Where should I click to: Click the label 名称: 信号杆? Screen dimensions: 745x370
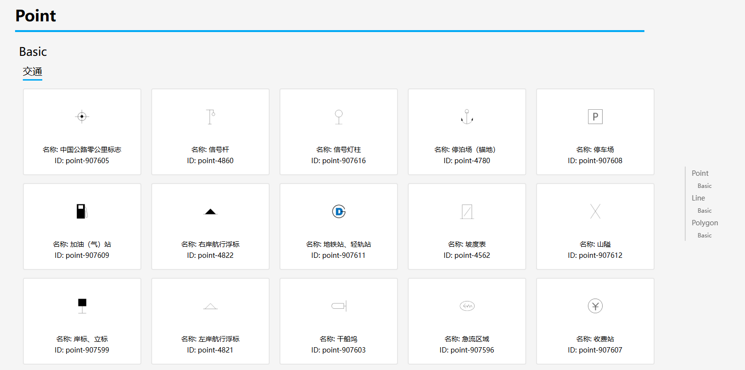(x=210, y=150)
